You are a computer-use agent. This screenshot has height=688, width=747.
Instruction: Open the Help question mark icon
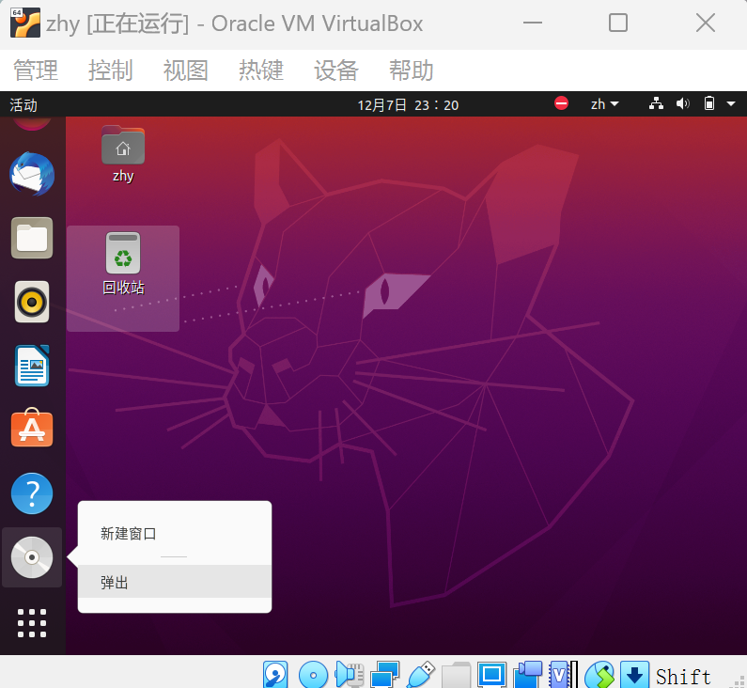tap(32, 493)
